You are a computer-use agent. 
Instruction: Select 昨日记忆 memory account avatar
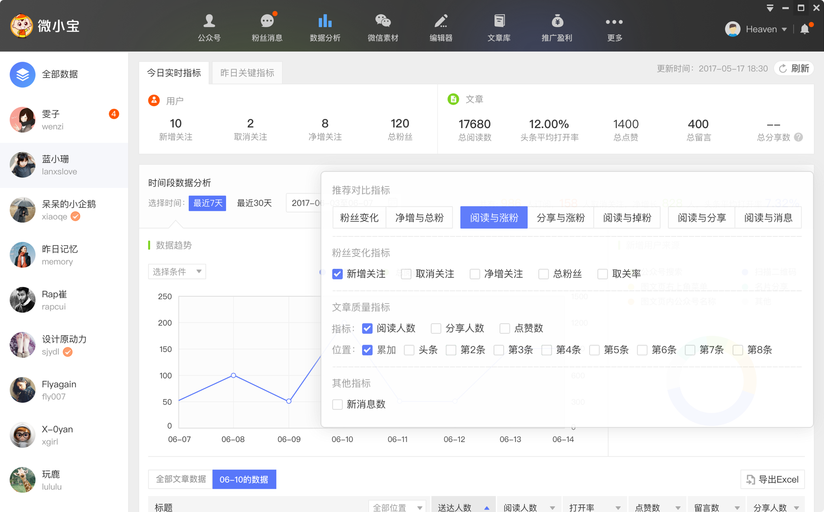click(x=22, y=255)
